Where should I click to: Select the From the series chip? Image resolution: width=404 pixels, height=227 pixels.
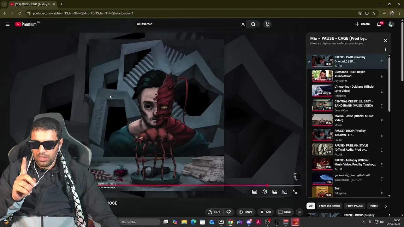[330, 206]
